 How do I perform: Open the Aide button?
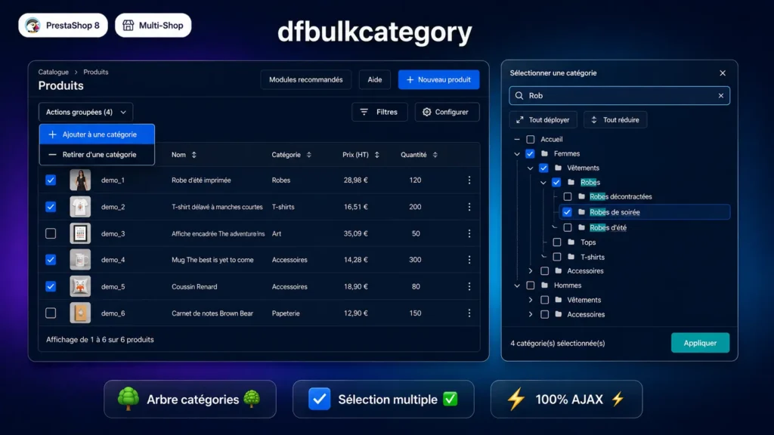coord(375,79)
